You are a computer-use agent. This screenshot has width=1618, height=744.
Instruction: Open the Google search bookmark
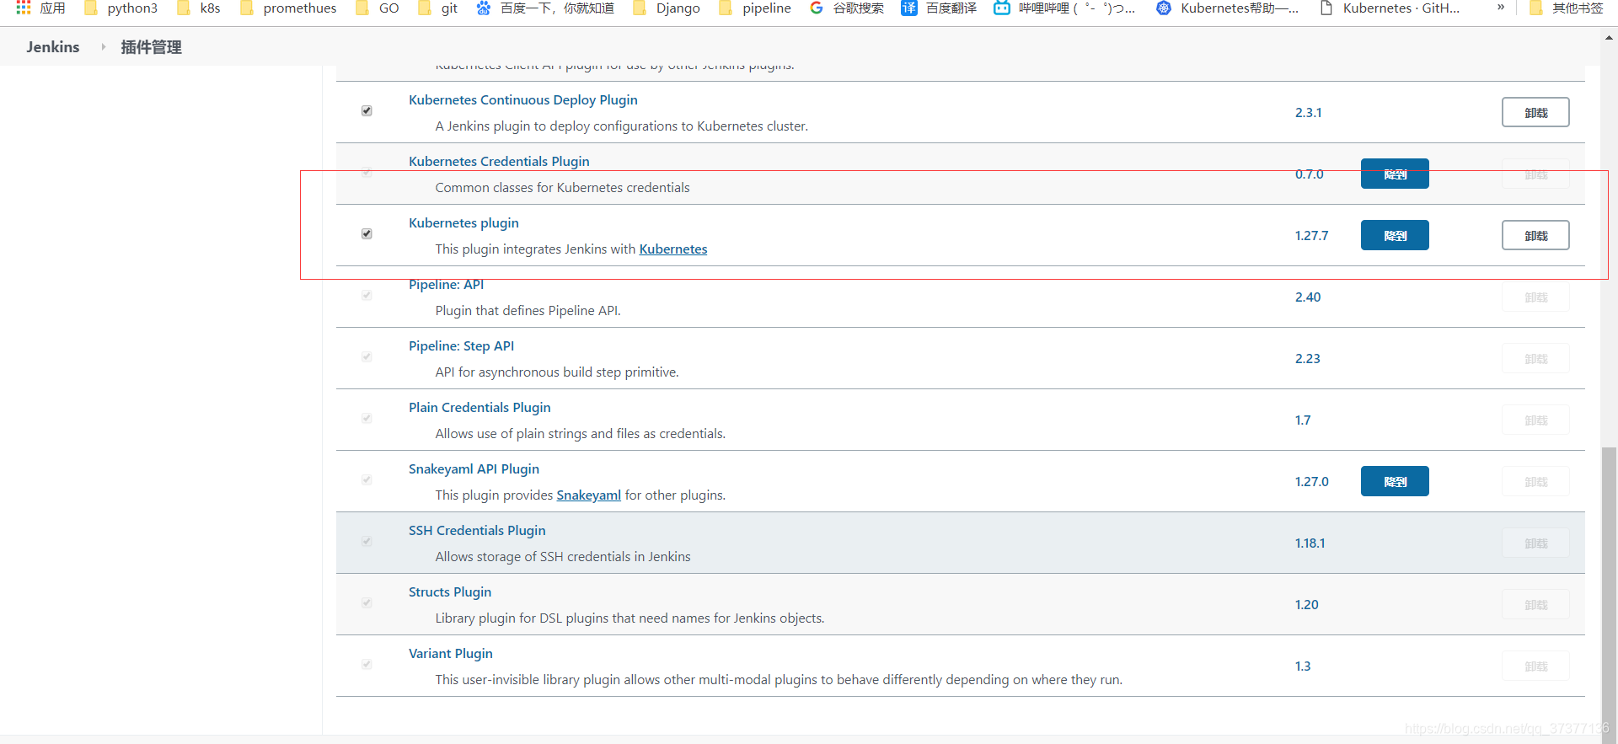847,8
